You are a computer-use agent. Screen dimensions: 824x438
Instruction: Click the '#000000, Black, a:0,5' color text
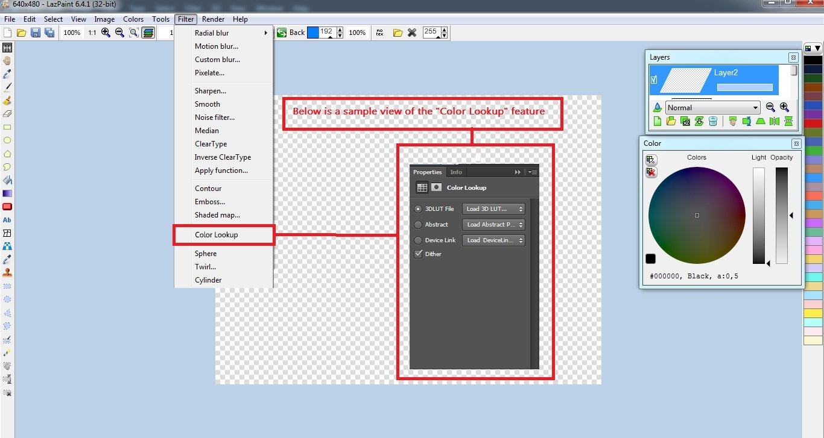[694, 277]
